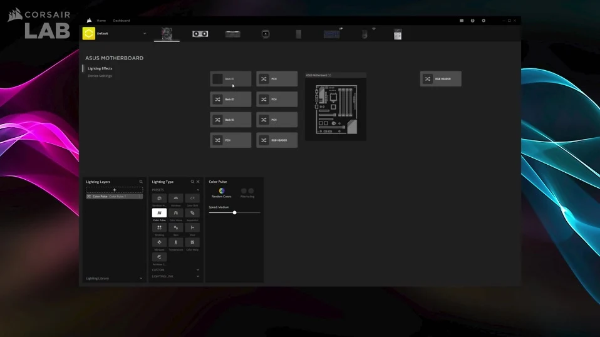The width and height of the screenshot is (600, 337).
Task: Choose the Temperature lighting preset
Action: [x=175, y=242]
